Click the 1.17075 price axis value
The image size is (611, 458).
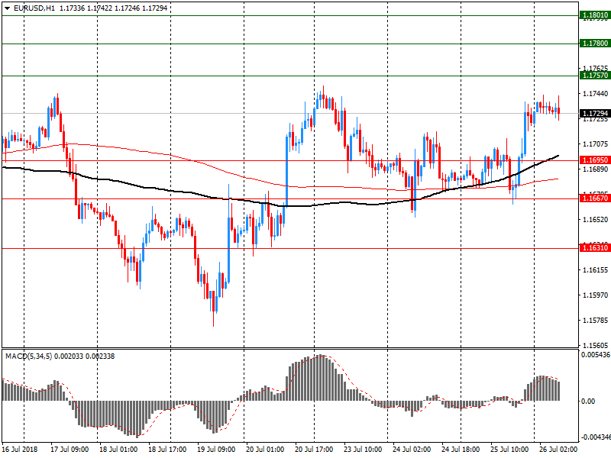click(x=595, y=144)
